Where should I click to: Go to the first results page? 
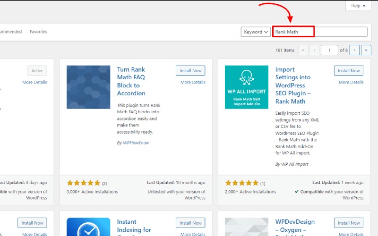pos(303,50)
